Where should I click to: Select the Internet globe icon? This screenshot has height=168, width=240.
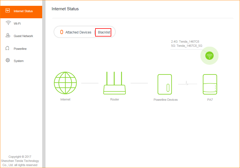(65, 83)
